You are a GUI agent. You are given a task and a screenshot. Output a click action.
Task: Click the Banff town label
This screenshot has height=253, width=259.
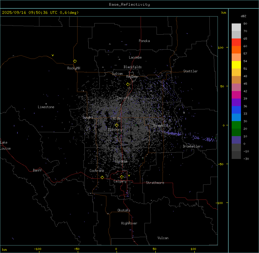(37, 170)
